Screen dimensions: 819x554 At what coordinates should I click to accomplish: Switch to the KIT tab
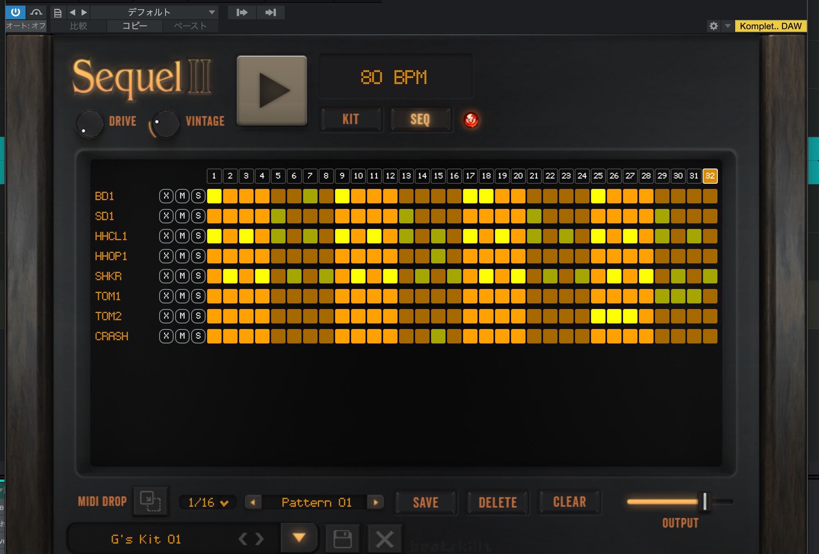click(x=351, y=119)
